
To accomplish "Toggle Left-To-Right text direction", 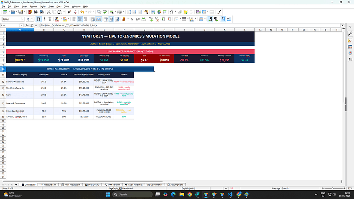I will 210,19.
